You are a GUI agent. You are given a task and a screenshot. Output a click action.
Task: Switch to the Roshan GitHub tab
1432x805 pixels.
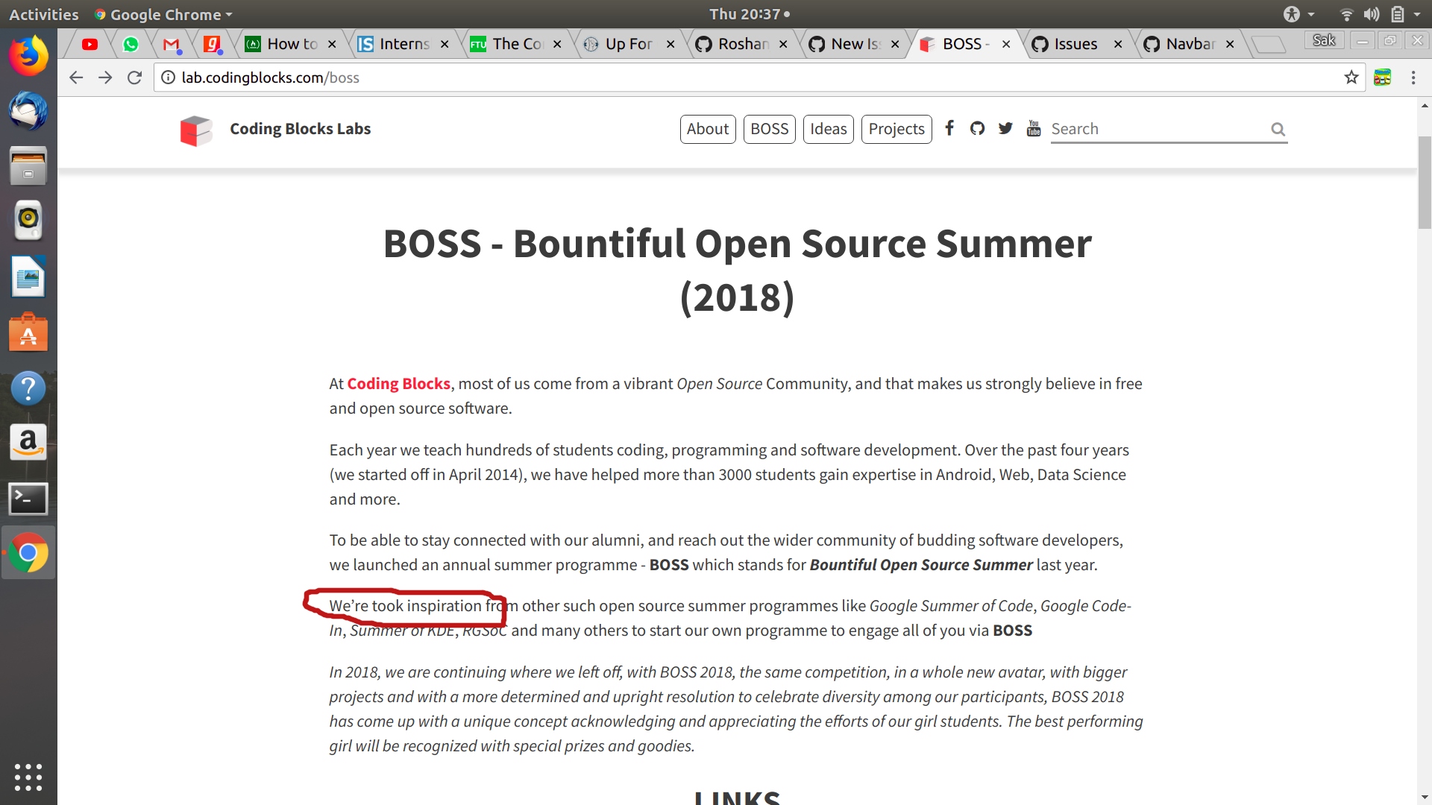point(741,44)
